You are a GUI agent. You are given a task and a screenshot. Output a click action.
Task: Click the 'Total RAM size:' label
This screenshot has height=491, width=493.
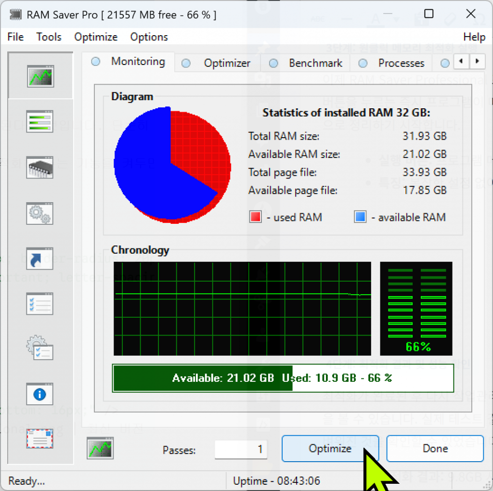tap(284, 136)
